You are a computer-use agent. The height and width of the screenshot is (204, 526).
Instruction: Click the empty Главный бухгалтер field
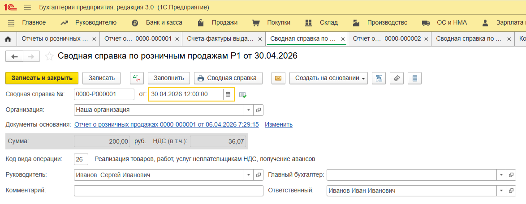click(412, 175)
